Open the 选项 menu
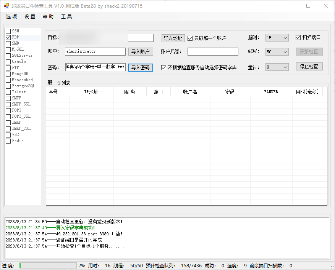Image resolution: width=335 pixels, height=270 pixels. [11, 16]
